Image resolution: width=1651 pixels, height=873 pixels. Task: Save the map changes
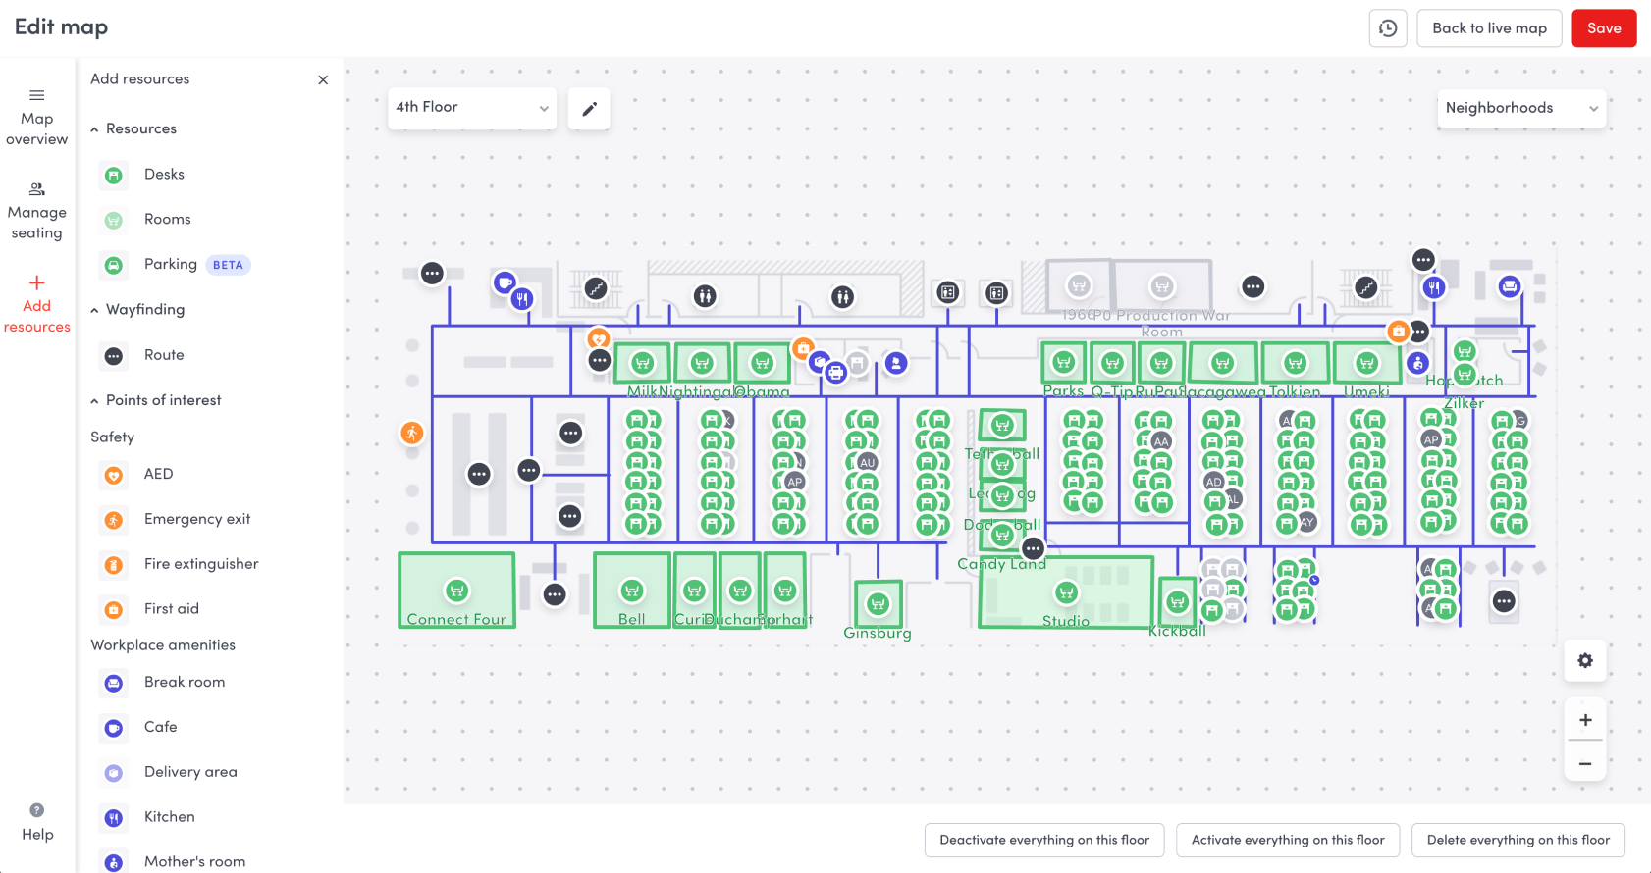[1603, 28]
